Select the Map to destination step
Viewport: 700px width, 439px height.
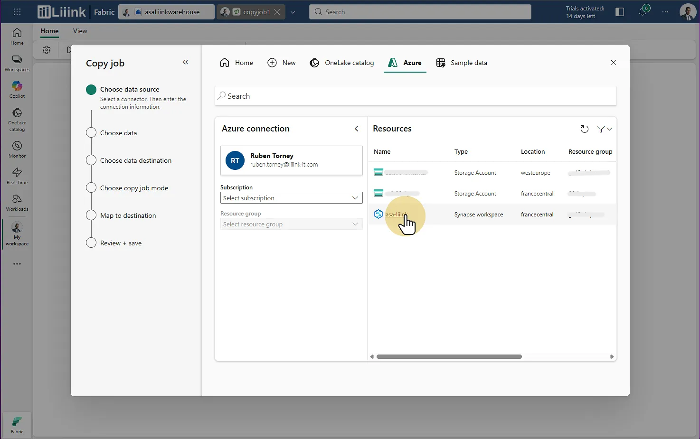[x=128, y=215]
